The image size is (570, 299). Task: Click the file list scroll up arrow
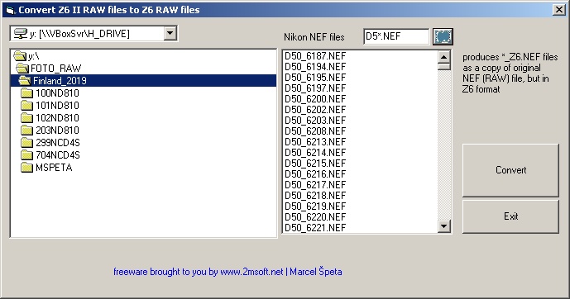pyautogui.click(x=444, y=57)
